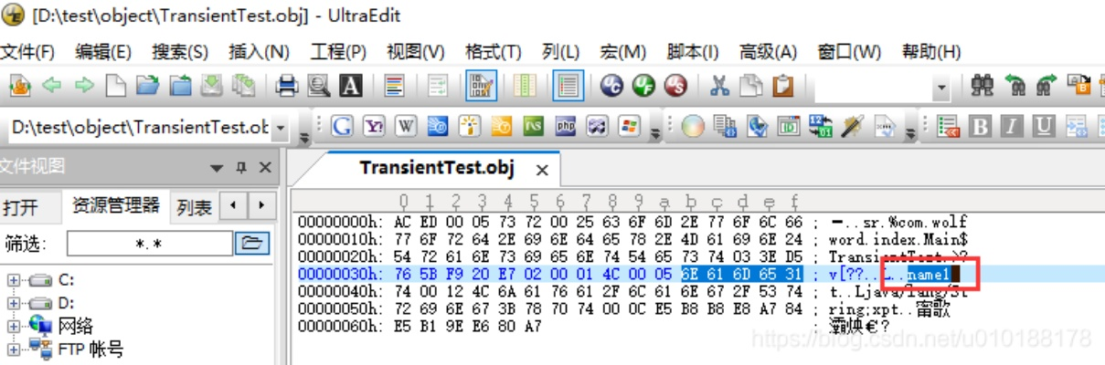Open the 视图(V) menu
This screenshot has width=1105, height=365.
(416, 52)
